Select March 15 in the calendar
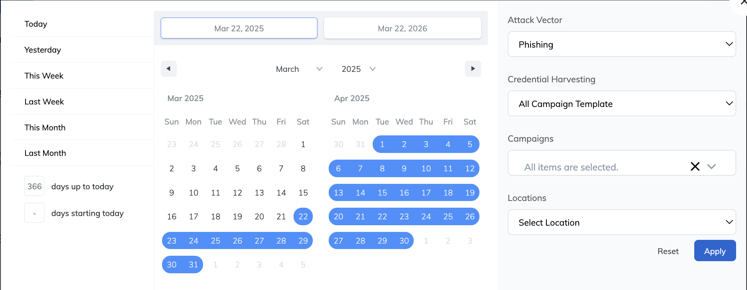Viewport: 747px width, 290px height. point(303,193)
